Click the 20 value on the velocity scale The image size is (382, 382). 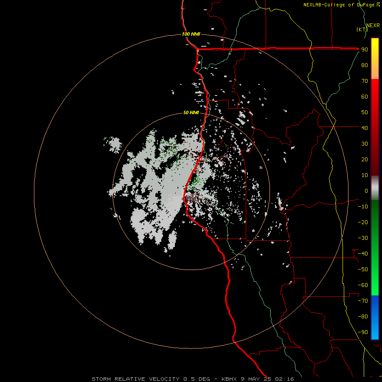click(365, 160)
